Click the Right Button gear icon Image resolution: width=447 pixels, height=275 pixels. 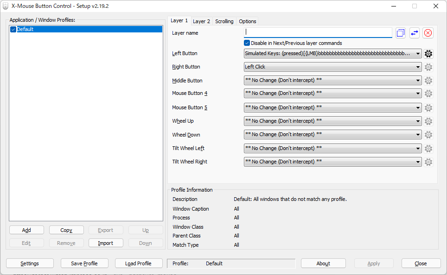[x=428, y=67]
